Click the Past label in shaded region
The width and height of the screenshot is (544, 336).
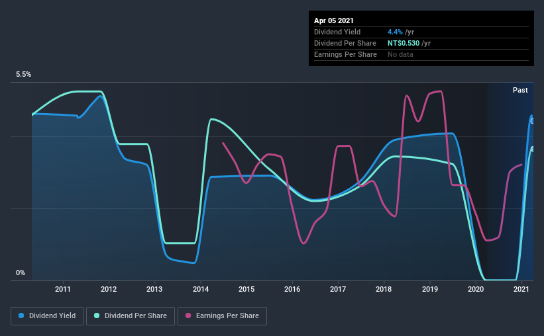(520, 90)
